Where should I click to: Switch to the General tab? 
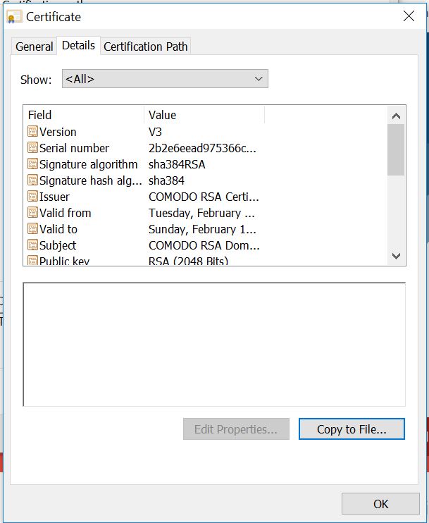pyautogui.click(x=34, y=47)
